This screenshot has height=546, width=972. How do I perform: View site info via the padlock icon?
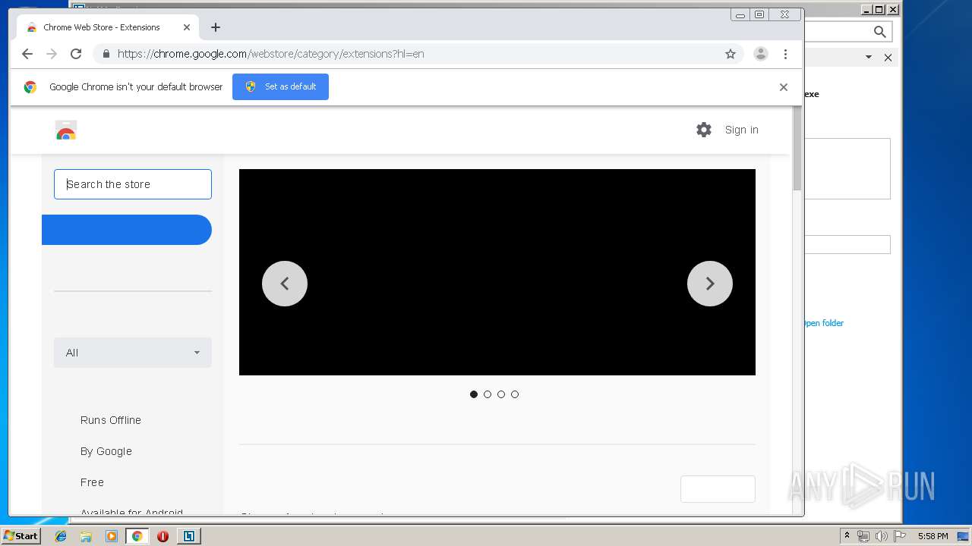coord(106,54)
